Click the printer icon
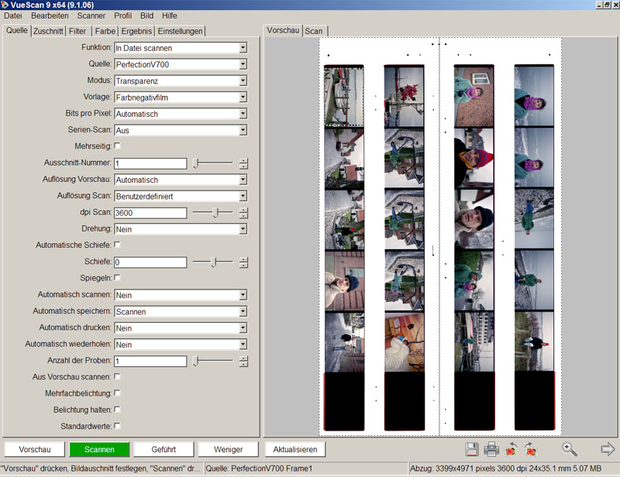 (x=491, y=449)
